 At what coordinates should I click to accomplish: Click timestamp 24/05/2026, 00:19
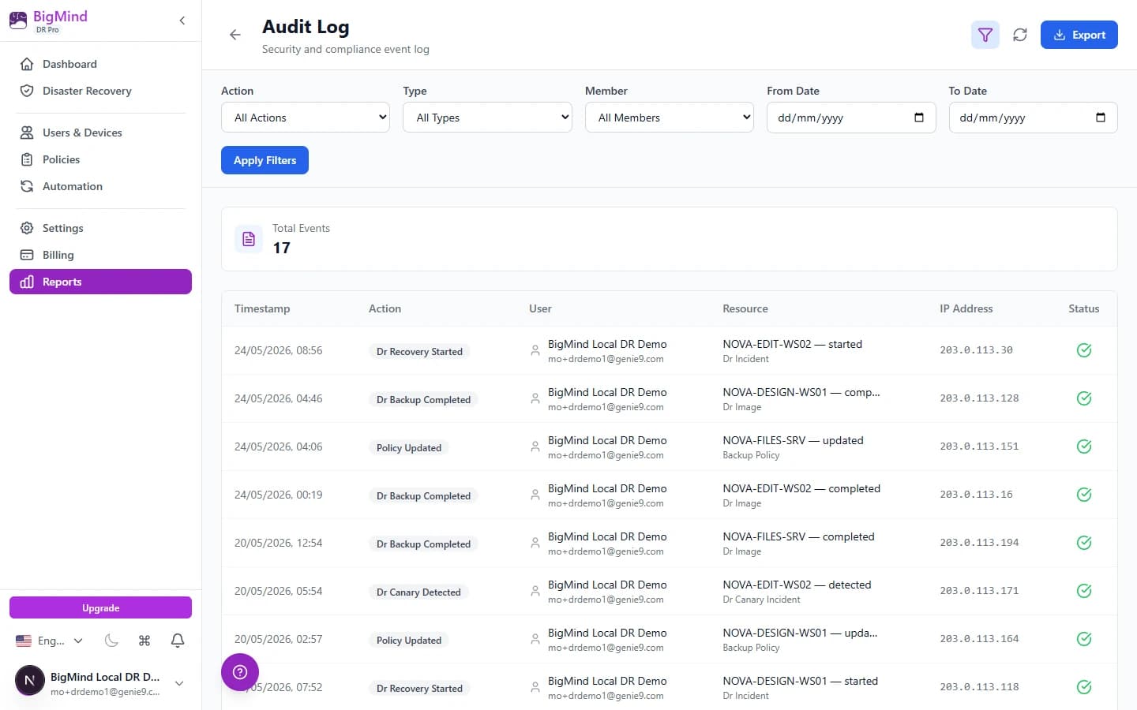click(278, 495)
